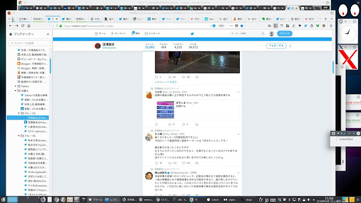Open the ツイート 72,493 count tab
This screenshot has width=361, height=203.
click(149, 46)
